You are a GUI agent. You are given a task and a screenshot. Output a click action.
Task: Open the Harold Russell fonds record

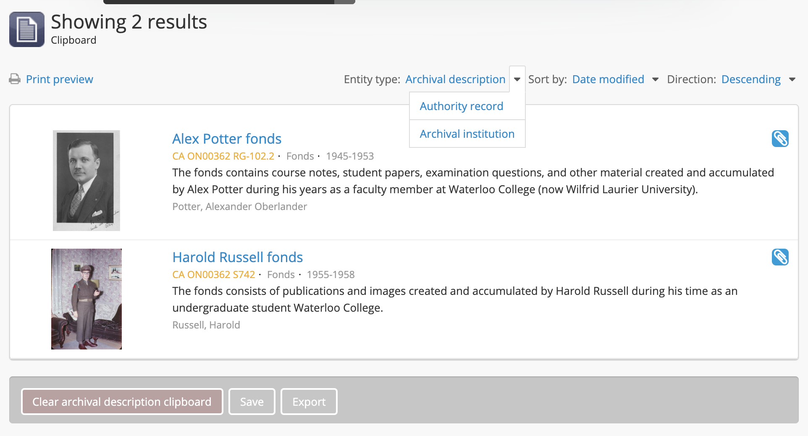237,257
